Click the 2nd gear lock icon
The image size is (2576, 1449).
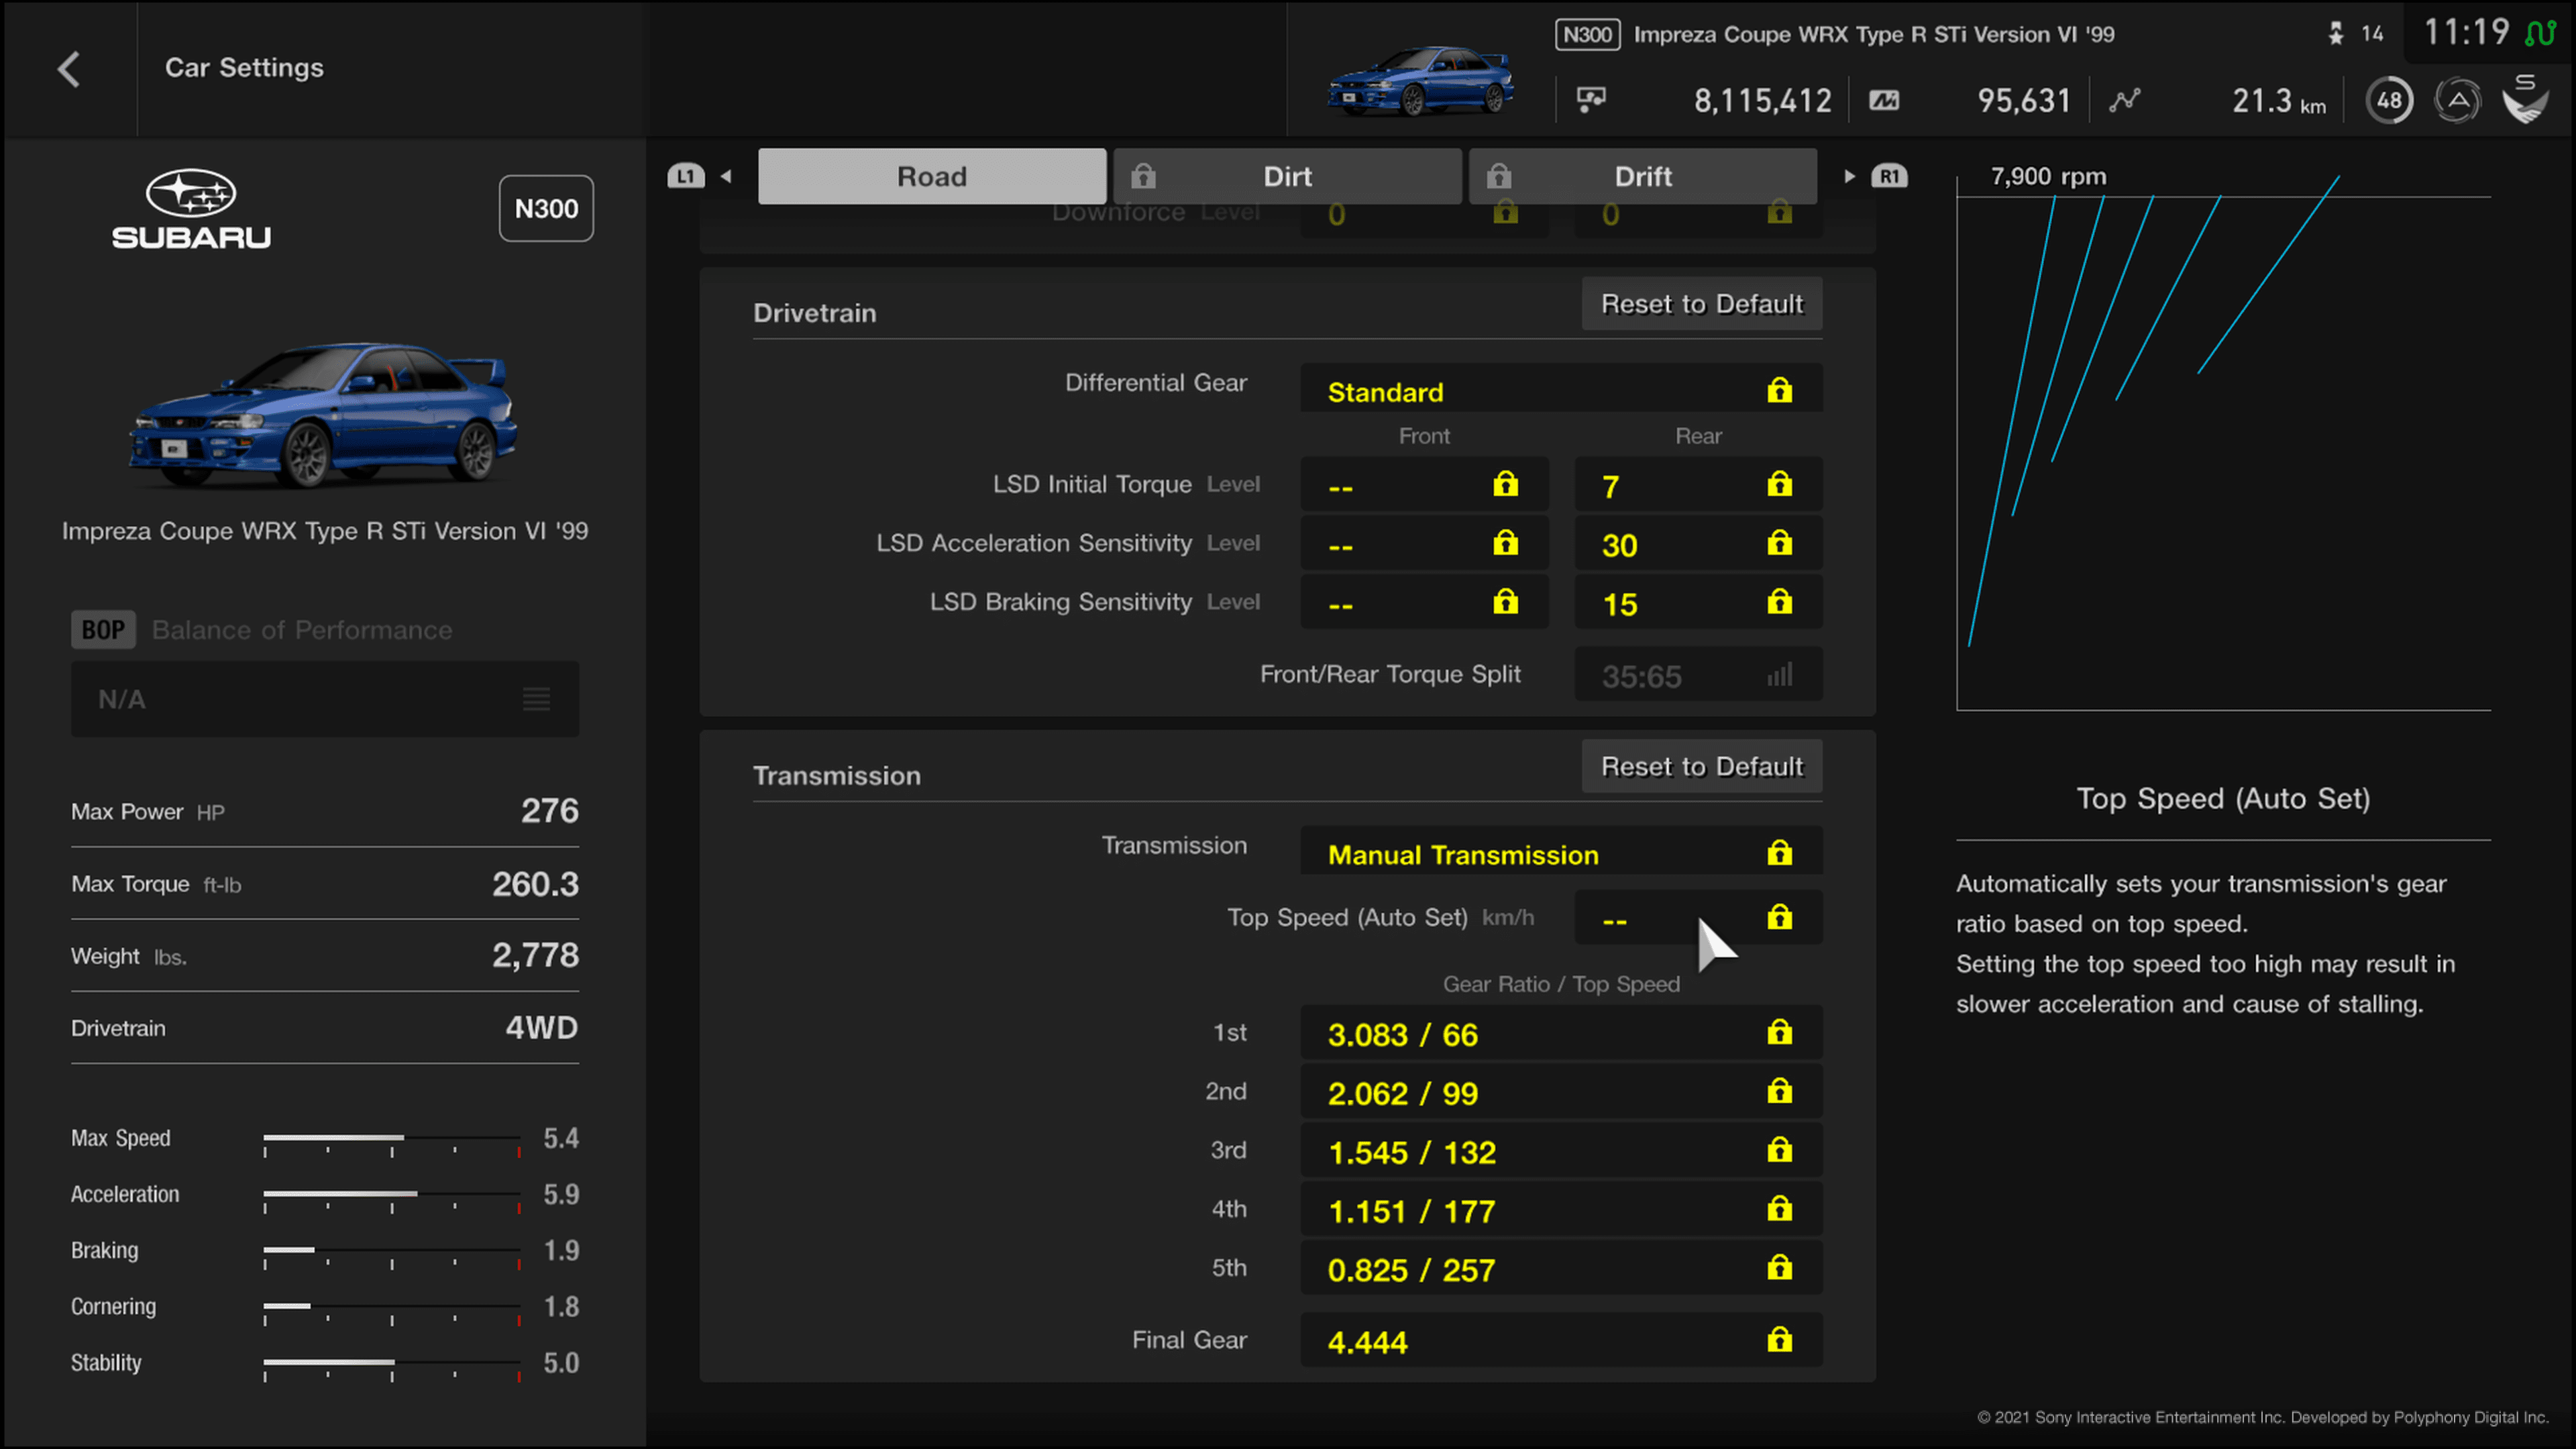1779,1091
